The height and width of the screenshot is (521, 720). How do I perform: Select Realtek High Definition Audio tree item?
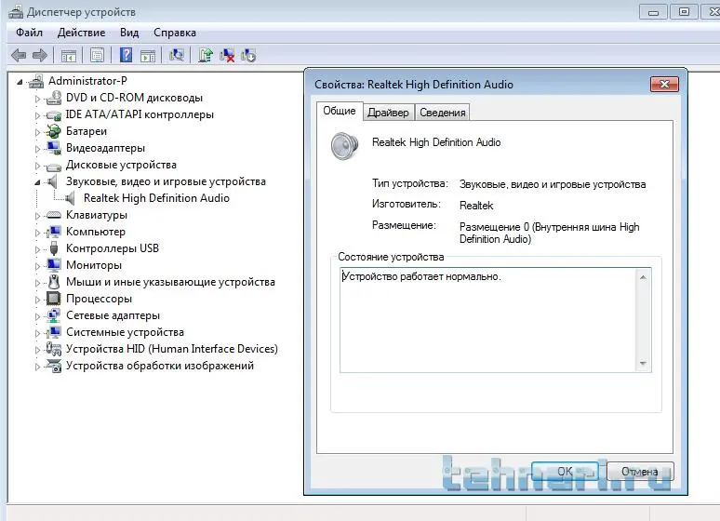click(x=156, y=198)
